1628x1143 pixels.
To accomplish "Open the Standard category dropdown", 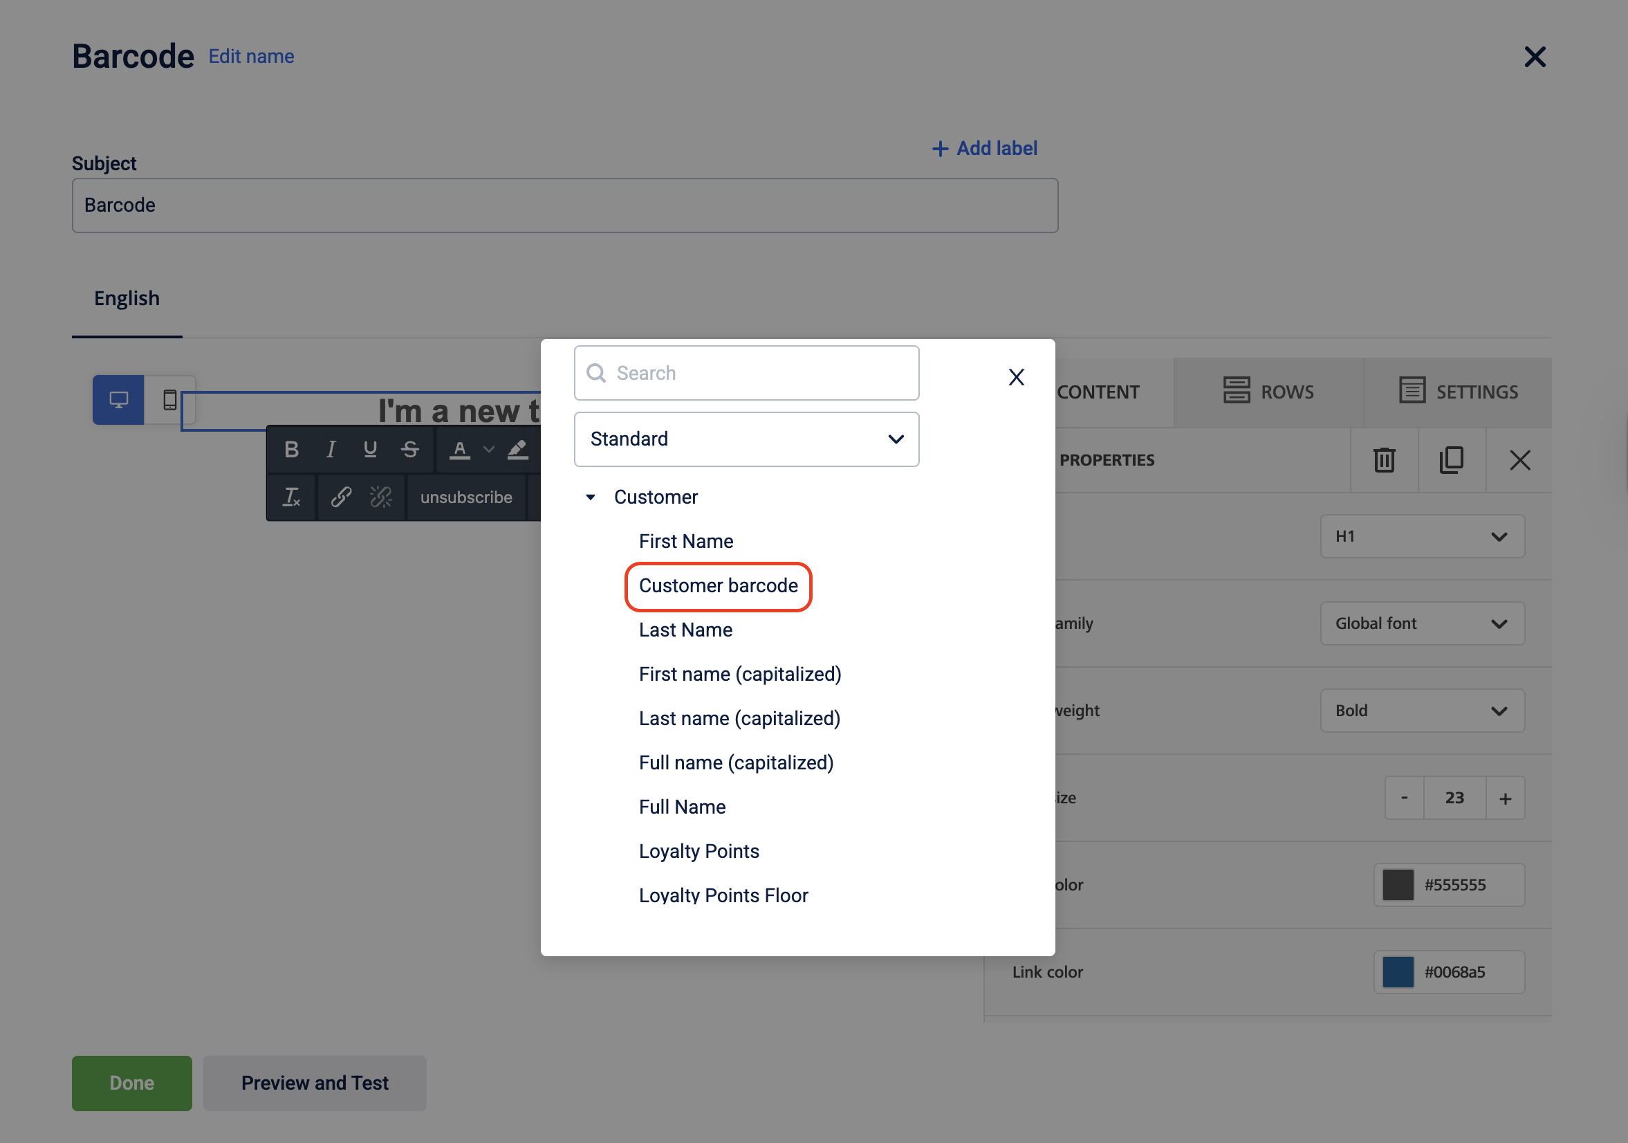I will (x=746, y=439).
